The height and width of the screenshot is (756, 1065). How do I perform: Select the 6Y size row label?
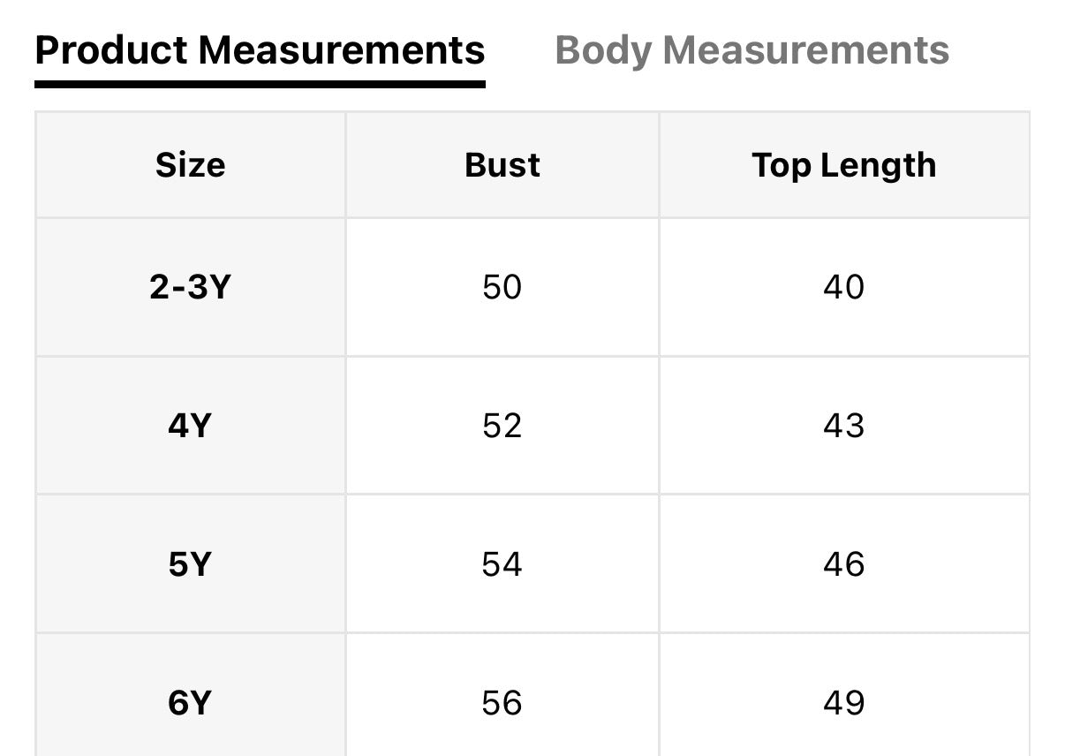190,703
